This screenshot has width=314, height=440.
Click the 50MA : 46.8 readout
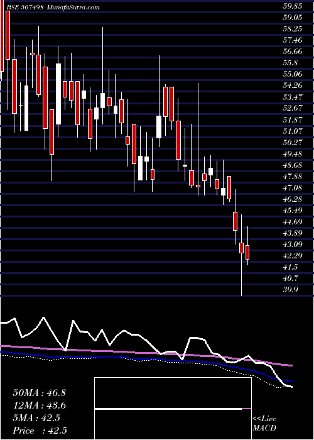[x=39, y=393]
